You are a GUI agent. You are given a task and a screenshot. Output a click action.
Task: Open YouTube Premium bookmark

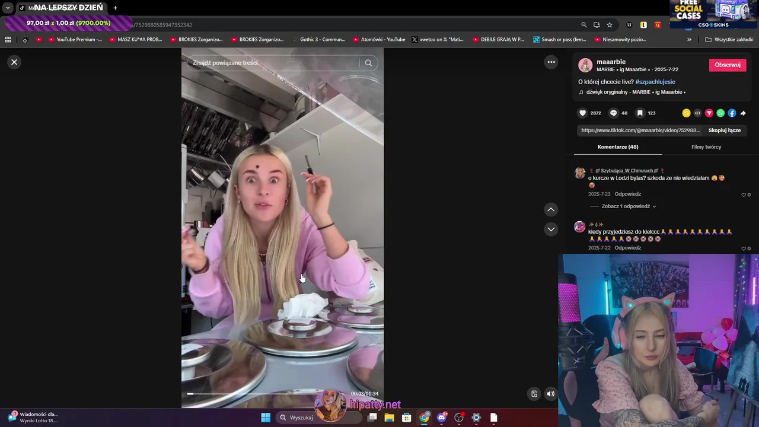(x=75, y=40)
